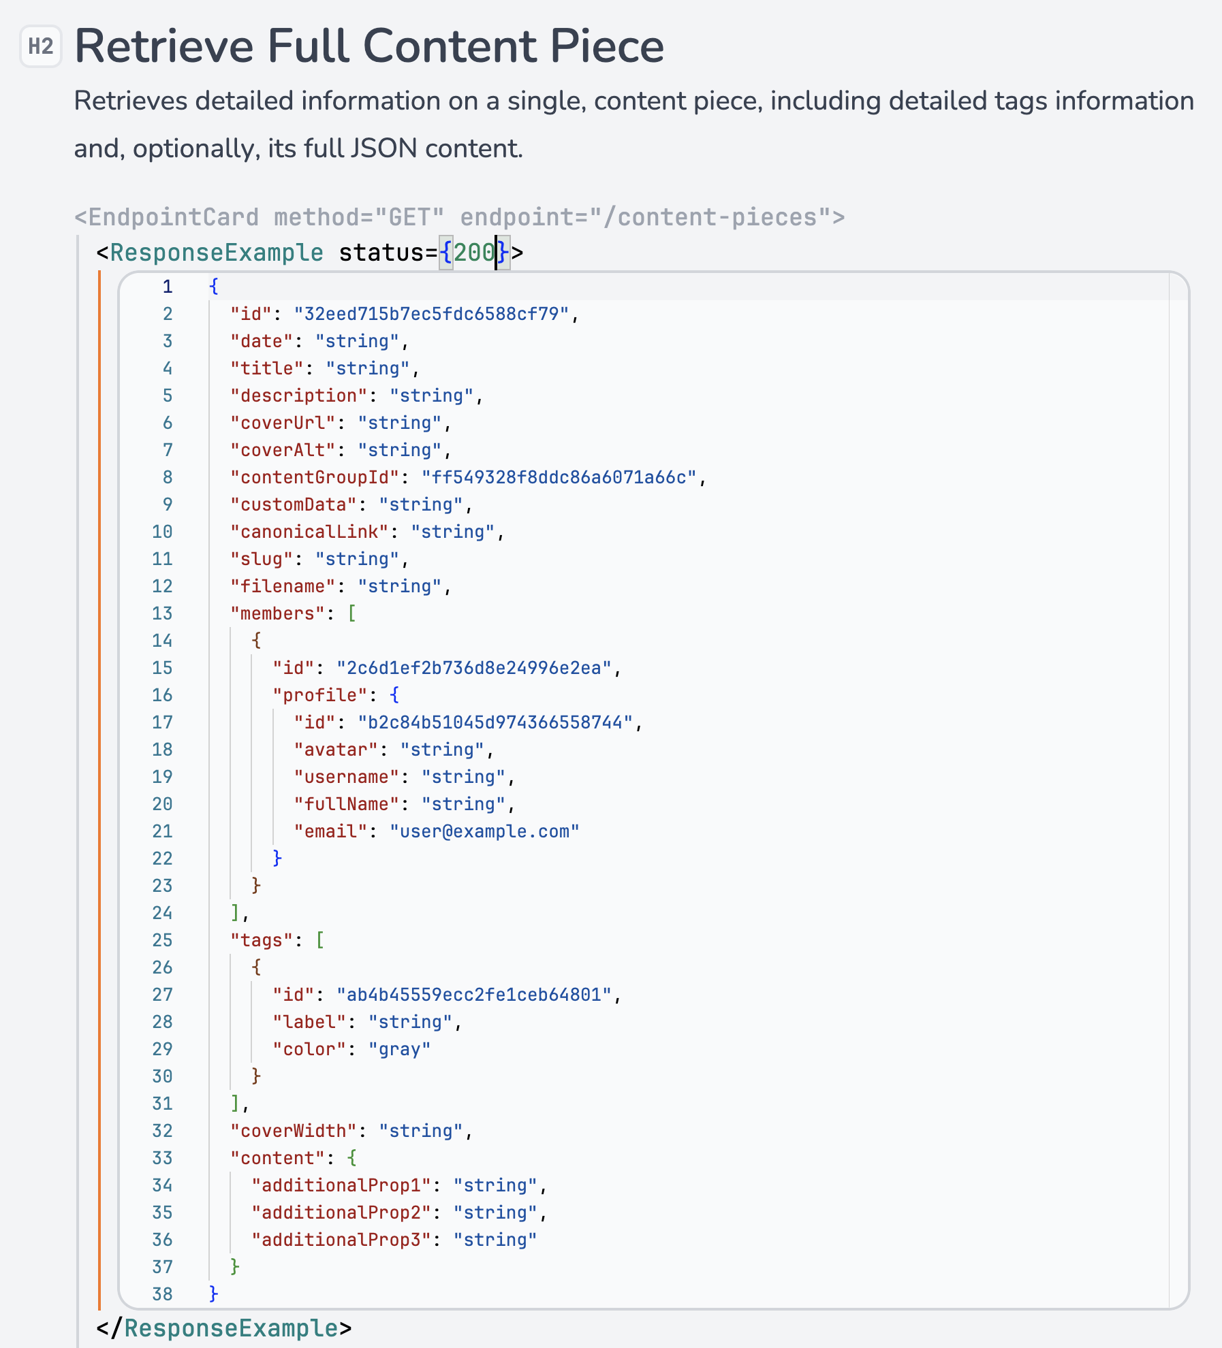Click the contentGroupId value string
The height and width of the screenshot is (1348, 1222).
[559, 477]
